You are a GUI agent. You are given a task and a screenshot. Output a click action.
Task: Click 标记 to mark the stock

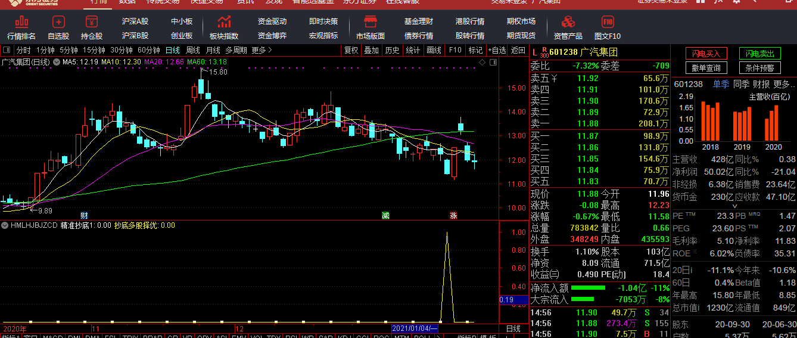click(475, 50)
